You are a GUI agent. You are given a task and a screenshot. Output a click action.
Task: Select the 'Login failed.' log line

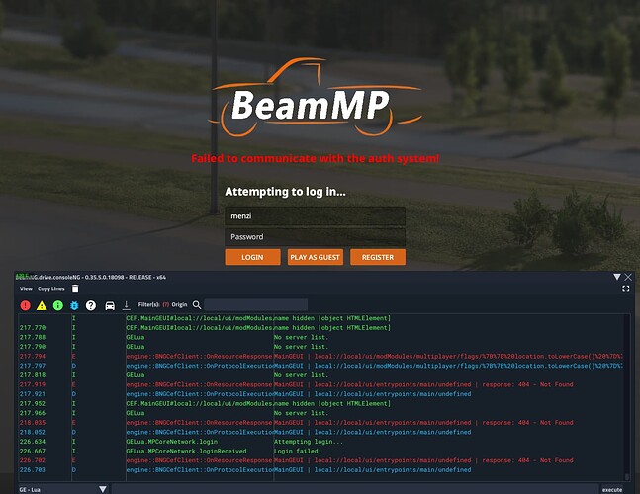click(x=297, y=451)
